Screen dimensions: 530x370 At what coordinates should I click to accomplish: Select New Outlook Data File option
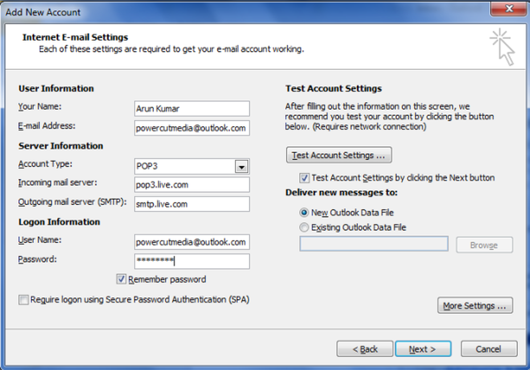304,213
